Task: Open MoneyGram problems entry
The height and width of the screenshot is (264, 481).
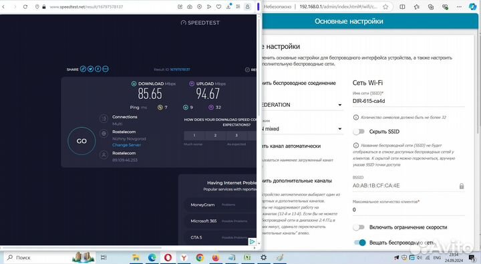Action: coord(220,205)
